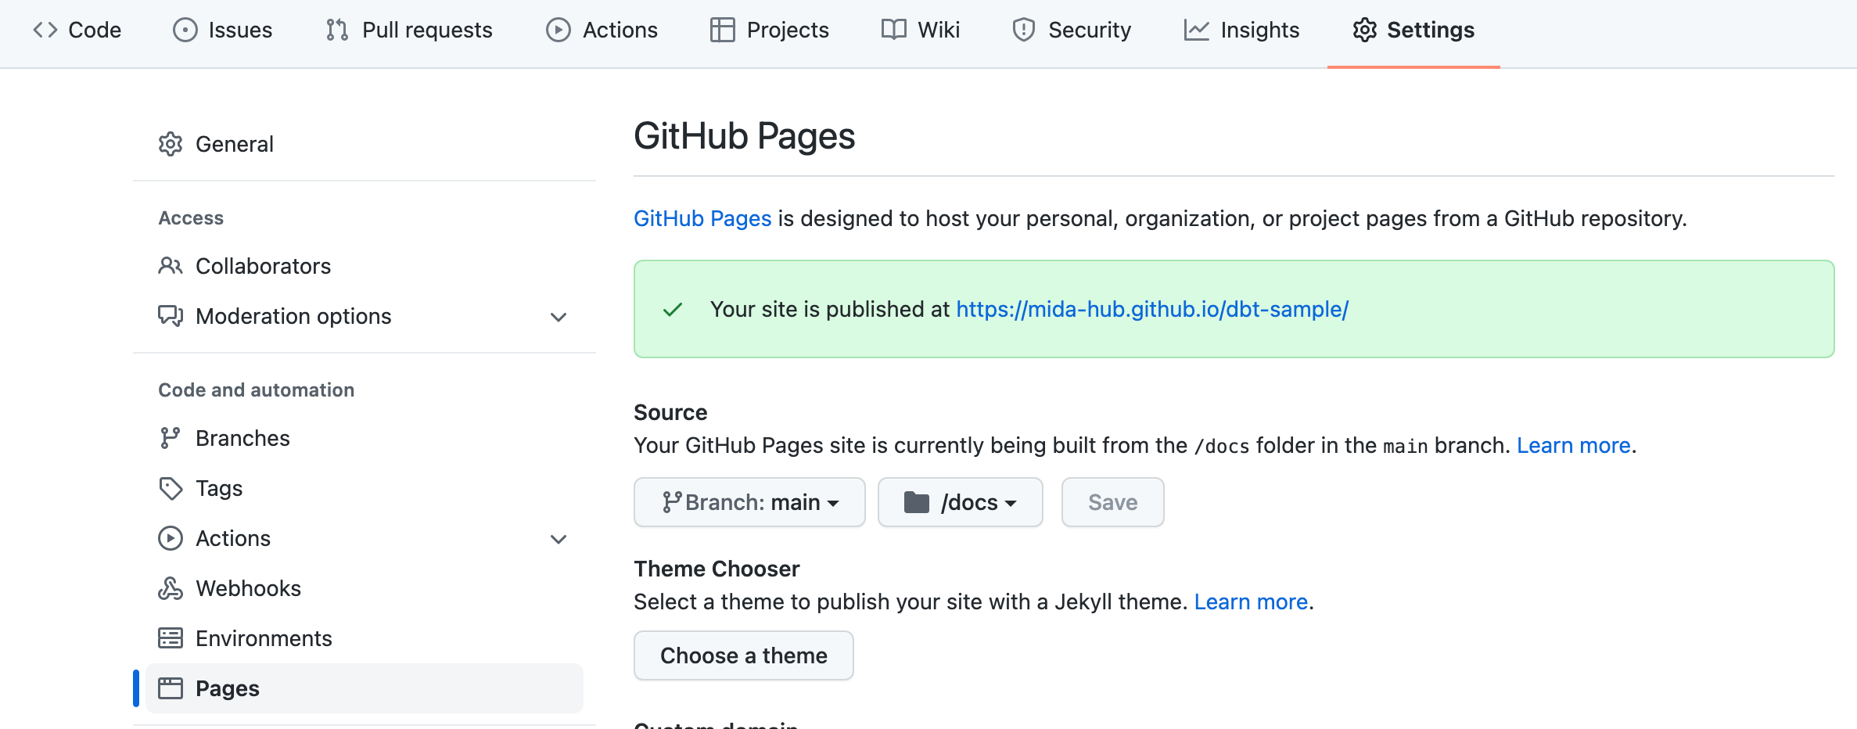Viewport: 1857px width, 729px height.
Task: Click the Moderation options comment icon
Action: click(x=171, y=316)
